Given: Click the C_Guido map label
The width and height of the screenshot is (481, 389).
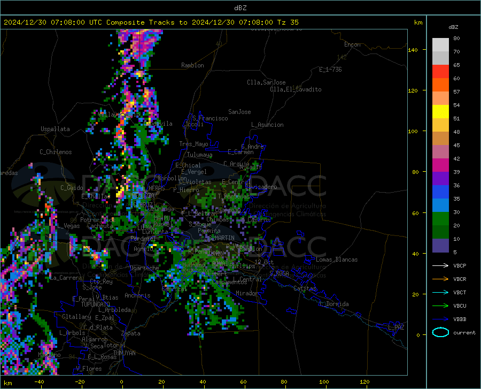Looking at the screenshot, I should (x=72, y=188).
